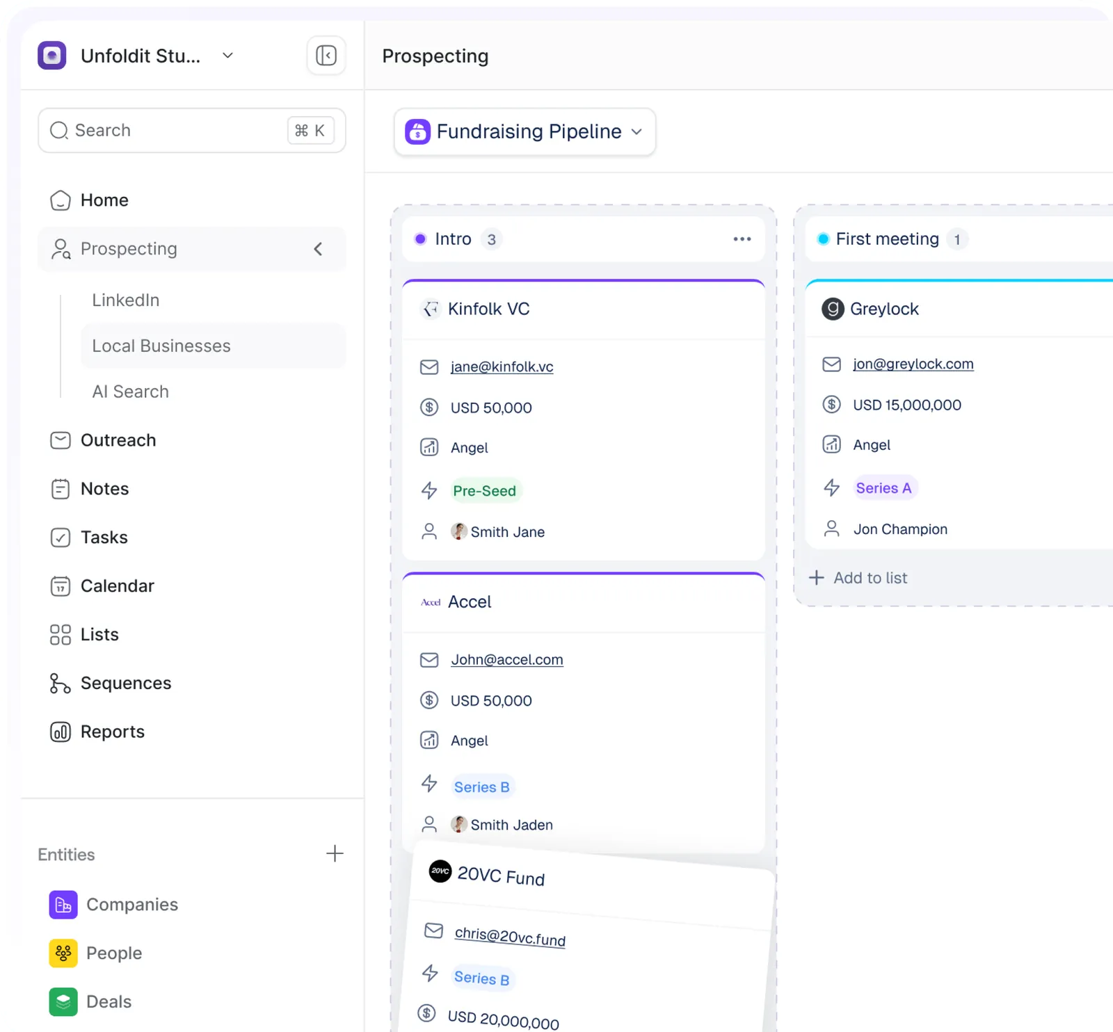Image resolution: width=1113 pixels, height=1032 pixels.
Task: Click Smith Jaden contact name
Action: coord(512,825)
